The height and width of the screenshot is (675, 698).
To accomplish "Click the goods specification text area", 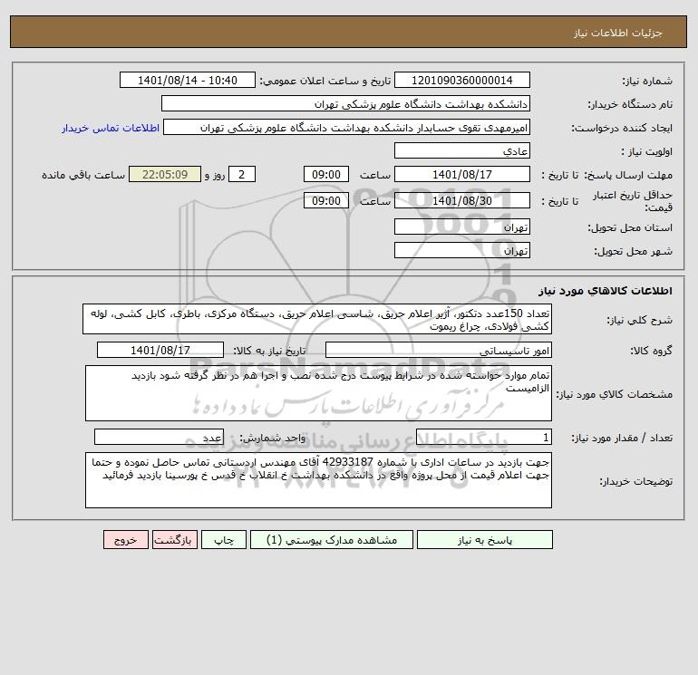I will (318, 393).
